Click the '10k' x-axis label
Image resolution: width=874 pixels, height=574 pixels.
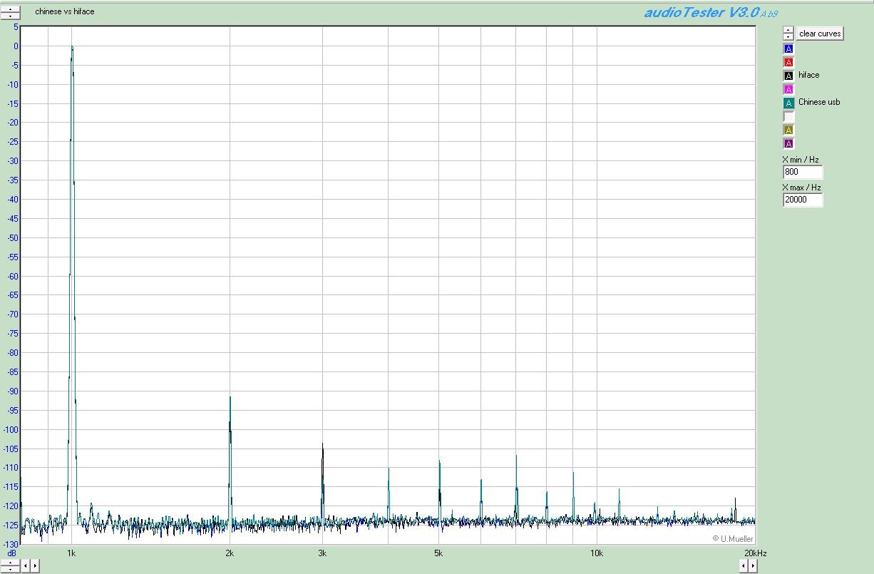click(597, 553)
